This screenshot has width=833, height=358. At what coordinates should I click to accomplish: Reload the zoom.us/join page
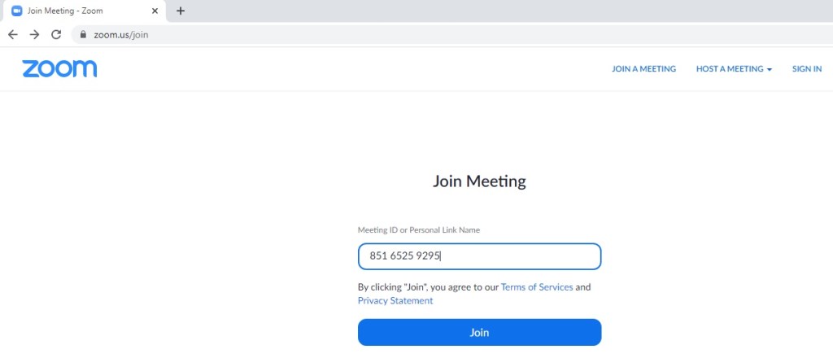[x=56, y=34]
